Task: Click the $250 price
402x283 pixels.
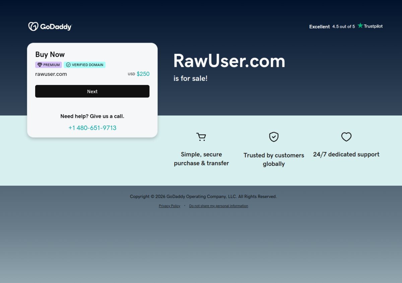Action: pos(143,74)
